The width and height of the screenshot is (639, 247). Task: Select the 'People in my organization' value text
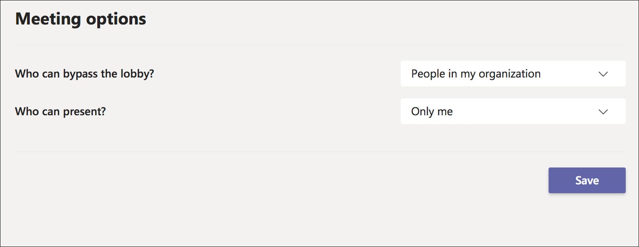pos(475,74)
